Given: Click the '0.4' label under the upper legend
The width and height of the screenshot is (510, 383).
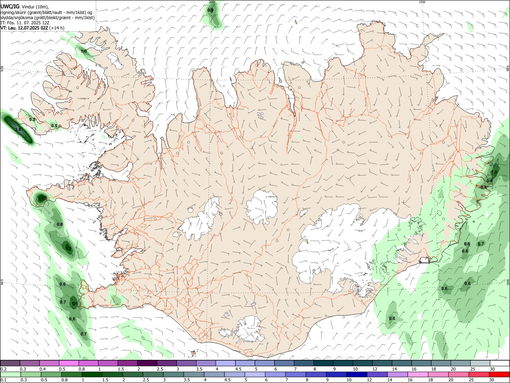Looking at the screenshot, I should tap(43, 369).
